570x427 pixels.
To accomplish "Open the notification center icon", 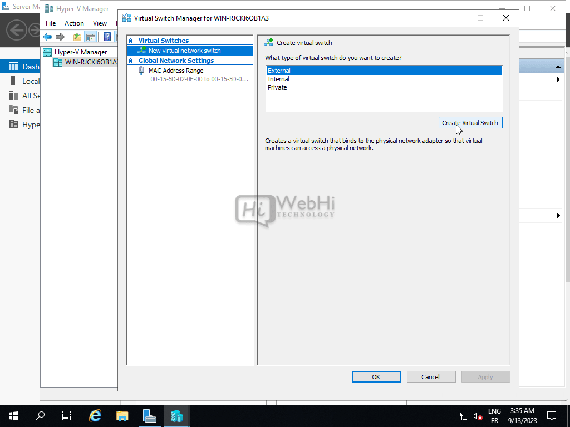I will 552,415.
